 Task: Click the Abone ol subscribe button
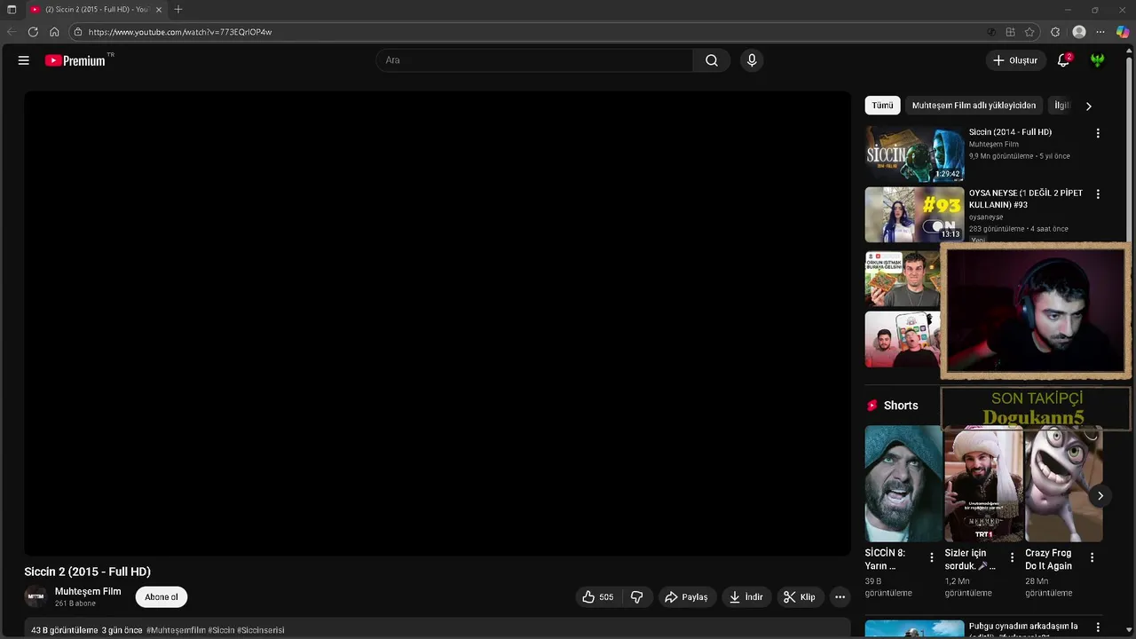click(x=162, y=597)
